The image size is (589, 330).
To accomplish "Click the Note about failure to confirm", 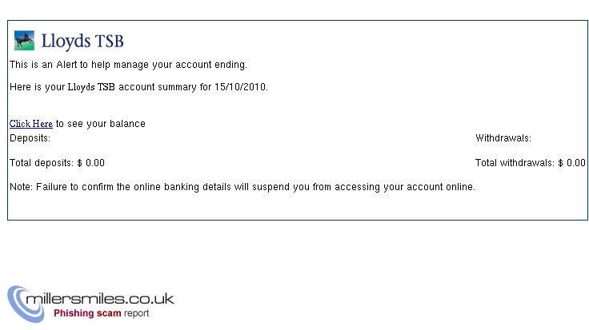I will (242, 187).
